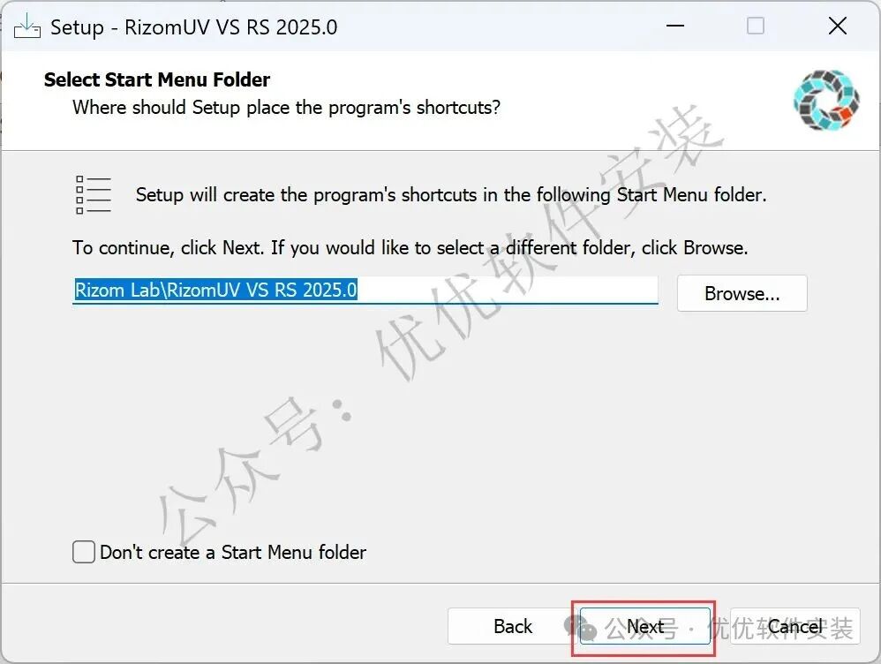Click the "Where should Setup place" subtitle text
Viewport: 881px width, 664px height.
(x=287, y=108)
